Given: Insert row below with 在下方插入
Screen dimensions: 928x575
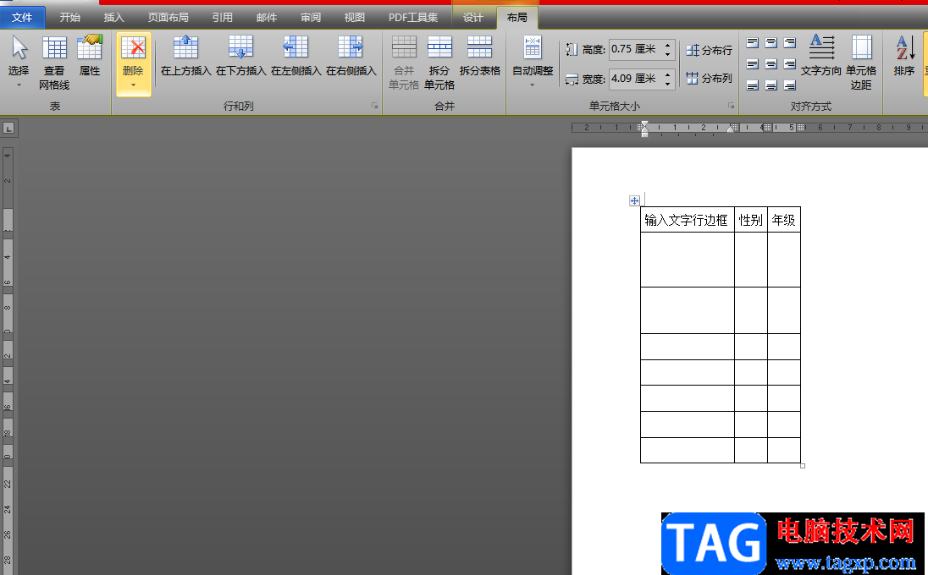Looking at the screenshot, I should [240, 56].
